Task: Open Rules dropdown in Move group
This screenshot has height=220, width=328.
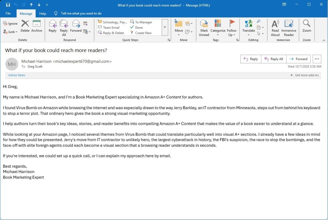Action: point(189,23)
